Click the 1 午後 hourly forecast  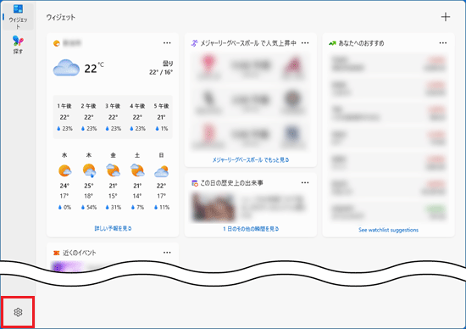click(x=64, y=117)
